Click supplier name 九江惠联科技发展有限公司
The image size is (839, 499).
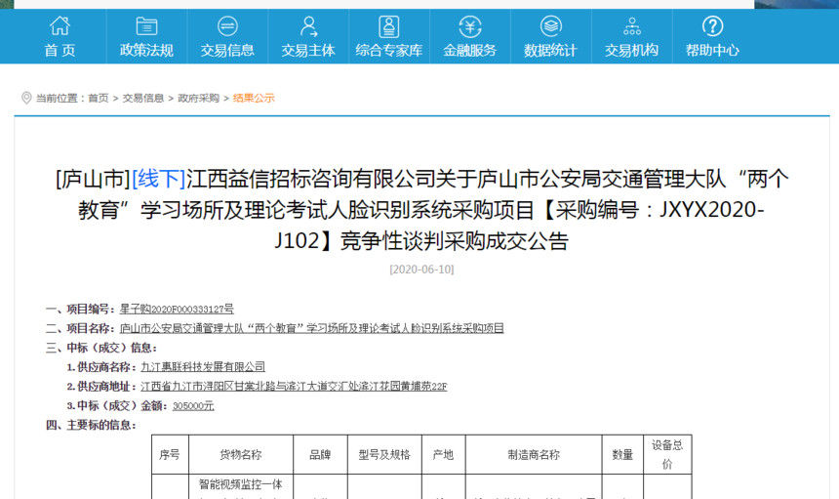coord(203,367)
